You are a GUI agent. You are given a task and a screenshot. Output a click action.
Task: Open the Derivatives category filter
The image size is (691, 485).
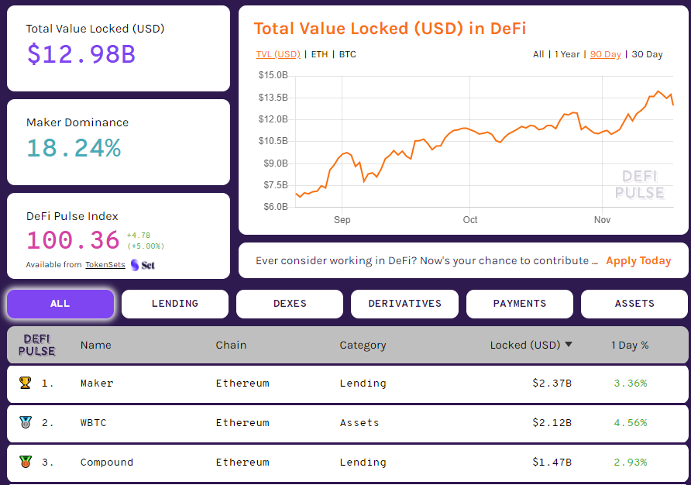point(404,304)
